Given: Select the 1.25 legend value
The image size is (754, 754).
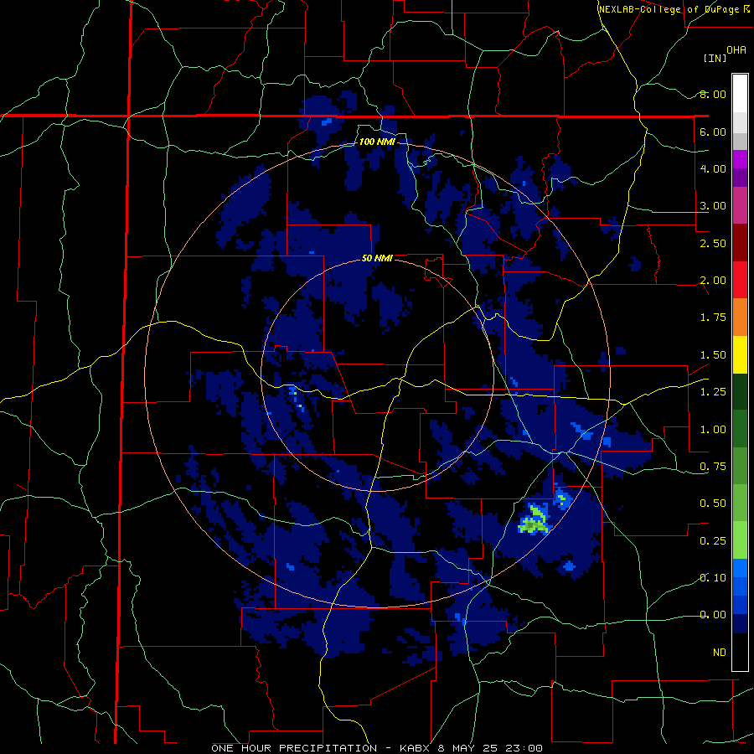Looking at the screenshot, I should tap(713, 392).
